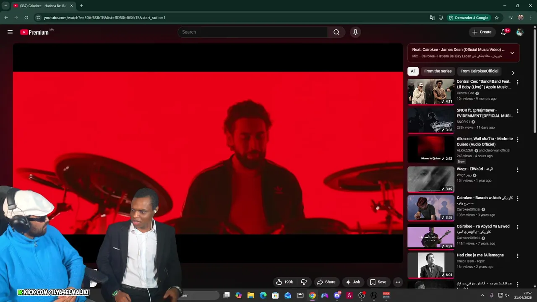Select the From CairokeeOfficial chip
The width and height of the screenshot is (537, 302).
point(479,71)
